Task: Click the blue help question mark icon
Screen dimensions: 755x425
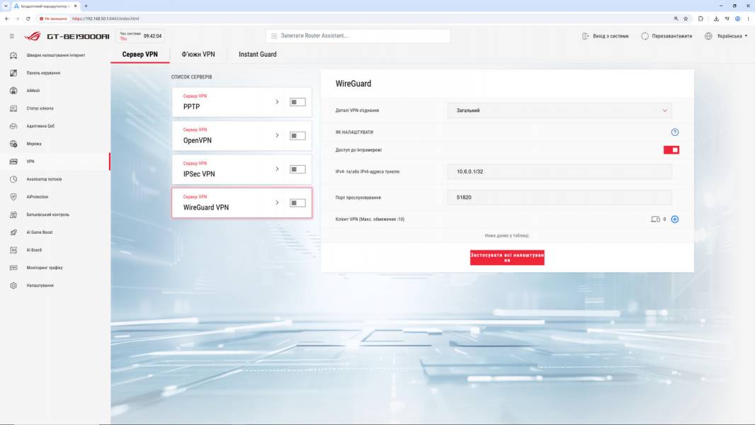Action: (x=674, y=132)
